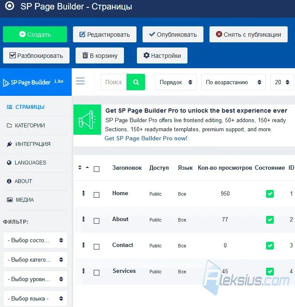This screenshot has width=295, height=307.
Task: Click the green megaphone promo icon
Action: (x=87, y=120)
